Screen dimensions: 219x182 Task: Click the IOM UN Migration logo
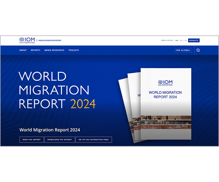[x=27, y=40]
